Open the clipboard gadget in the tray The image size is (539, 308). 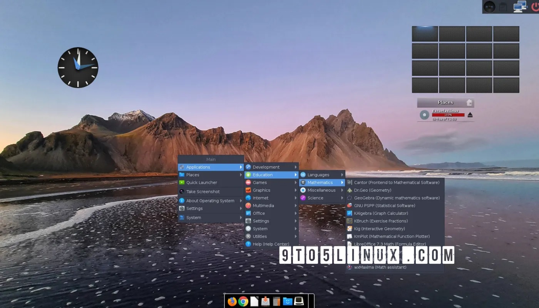503,7
